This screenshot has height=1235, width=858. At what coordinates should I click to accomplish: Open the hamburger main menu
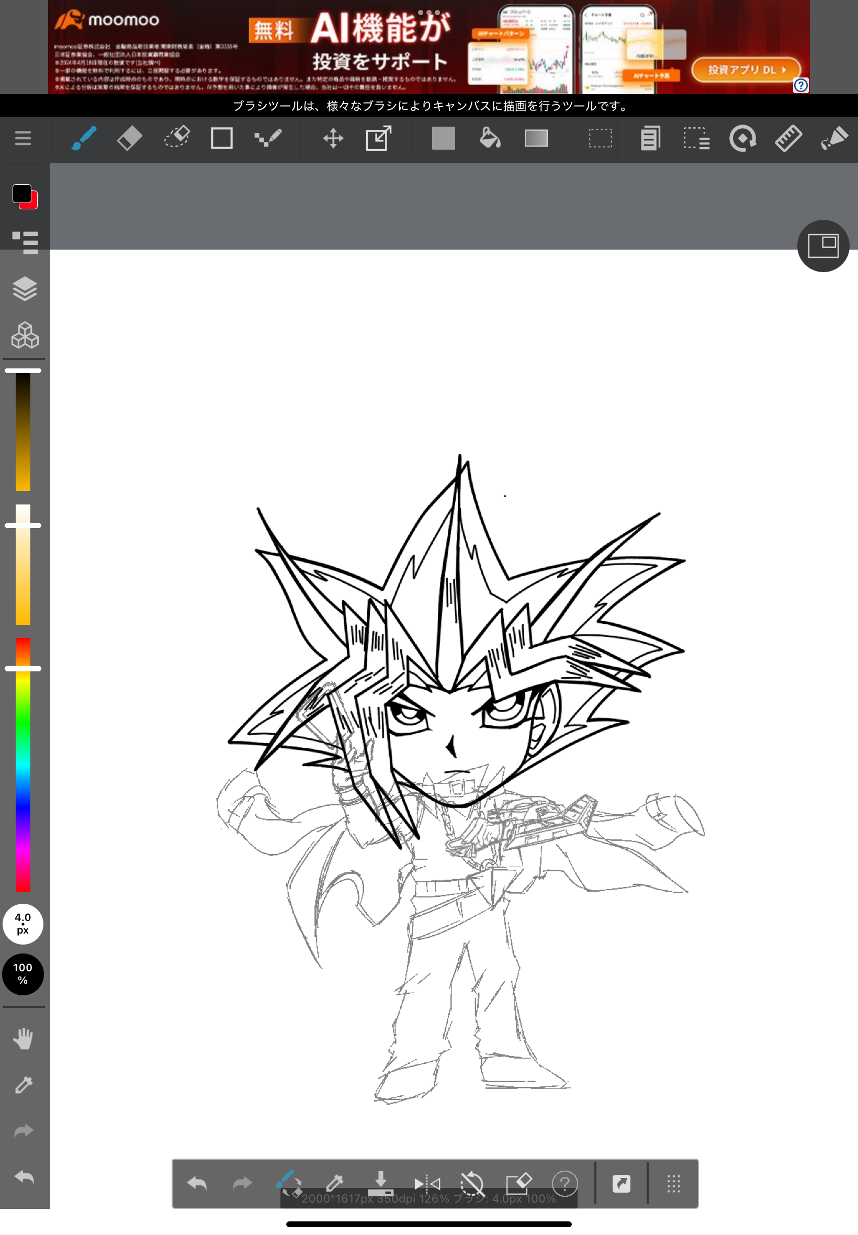pos(22,138)
